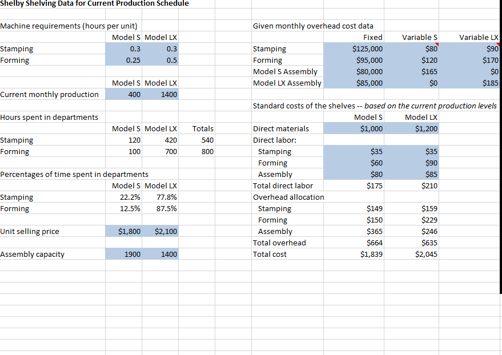Select the title 'Shelby Shelving Data for Current Production Schedule'
This screenshot has height=355, width=502.
[x=94, y=3]
